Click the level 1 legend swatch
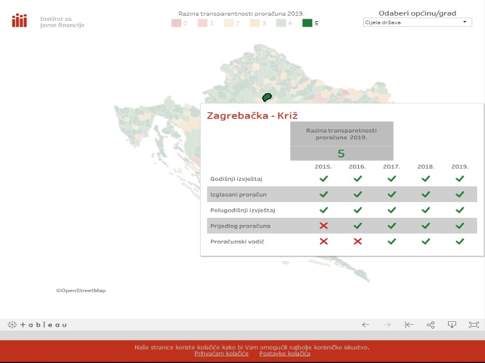The width and height of the screenshot is (485, 363). tap(202, 23)
